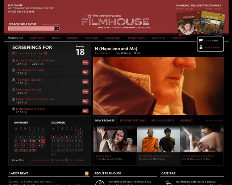Filter films by Subtitled
Screen dimensions: 232x185
59,160
